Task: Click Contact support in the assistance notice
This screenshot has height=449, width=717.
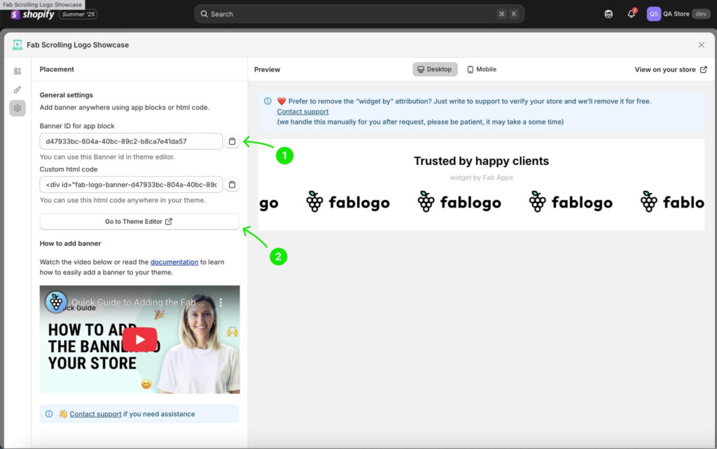Action: (95, 414)
